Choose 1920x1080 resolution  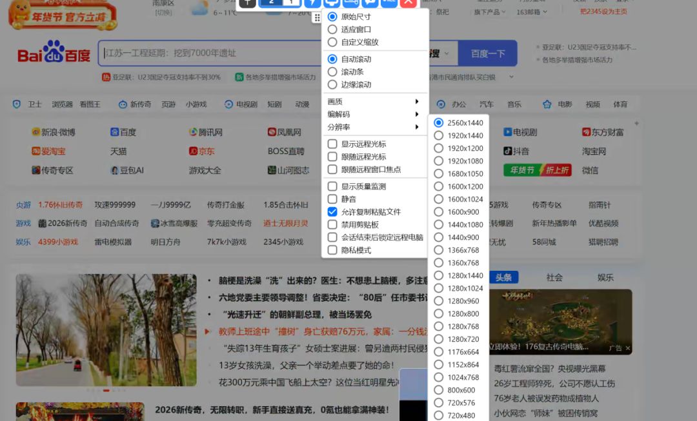pos(458,161)
